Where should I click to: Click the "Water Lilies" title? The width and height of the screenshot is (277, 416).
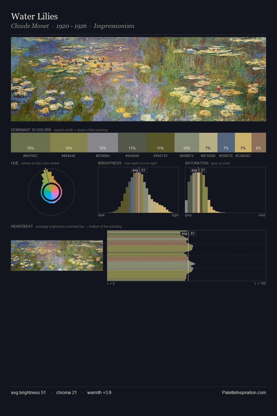[x=34, y=16]
